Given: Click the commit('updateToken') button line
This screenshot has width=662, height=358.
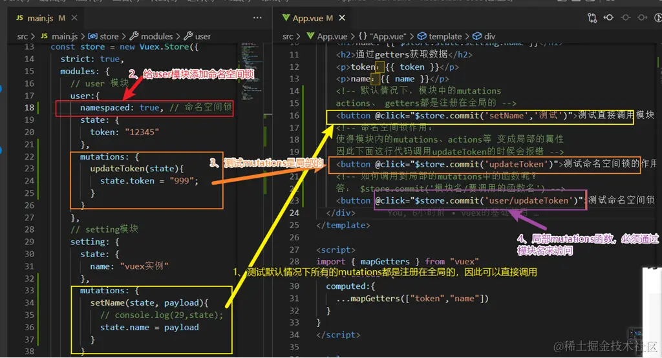Looking at the screenshot, I should pyautogui.click(x=496, y=163).
